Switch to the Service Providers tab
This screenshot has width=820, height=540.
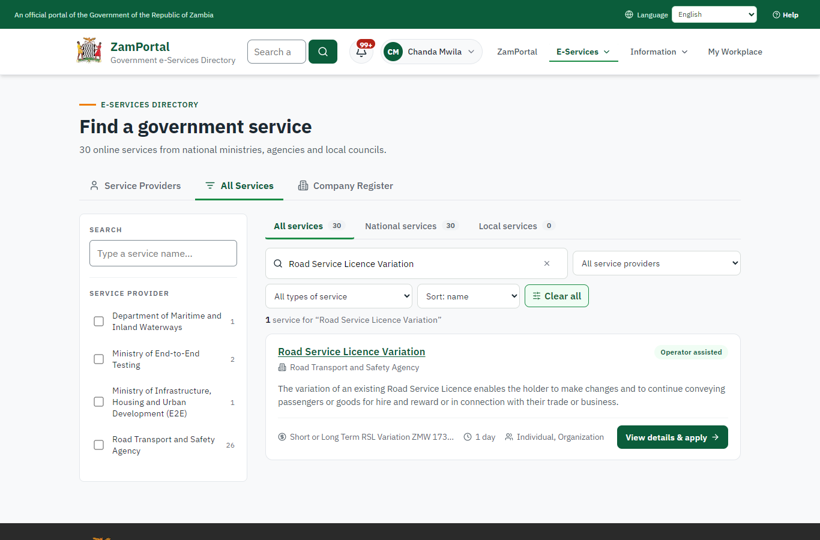pos(135,186)
